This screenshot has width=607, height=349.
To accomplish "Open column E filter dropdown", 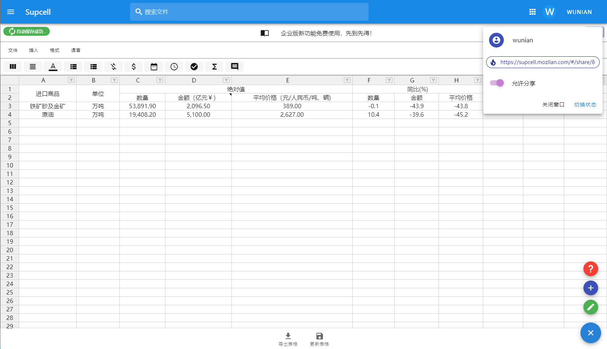I will [x=347, y=80].
